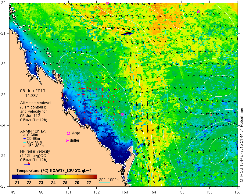Click the '1000m' isobath label

click(x=113, y=180)
